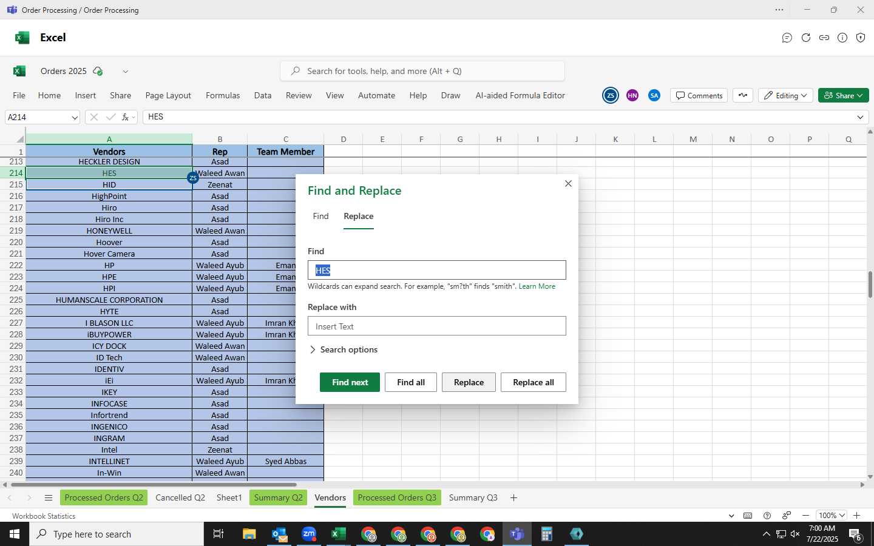
Task: Open the fx function dropdown arrow
Action: point(134,118)
